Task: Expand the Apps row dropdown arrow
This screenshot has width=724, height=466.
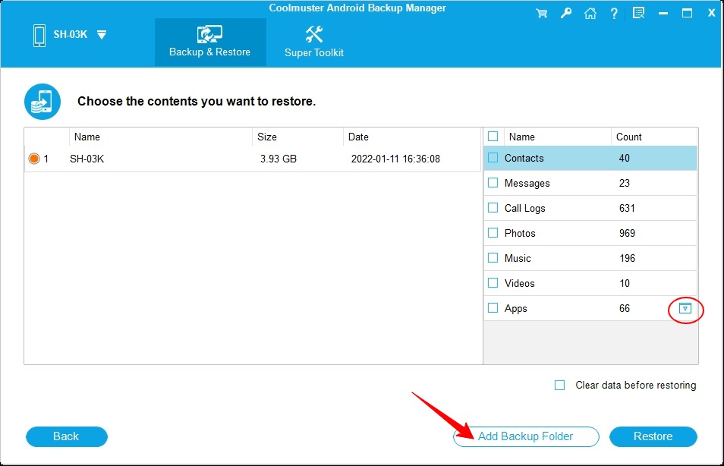Action: point(685,308)
